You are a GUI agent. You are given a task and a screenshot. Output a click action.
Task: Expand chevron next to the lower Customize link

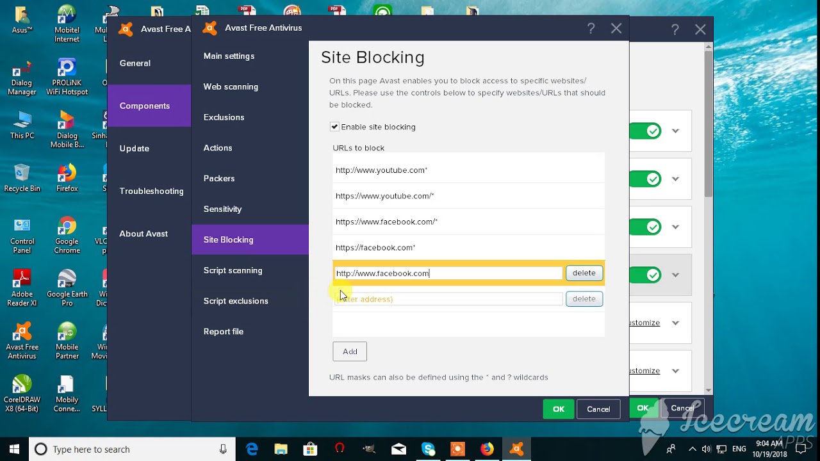(675, 371)
